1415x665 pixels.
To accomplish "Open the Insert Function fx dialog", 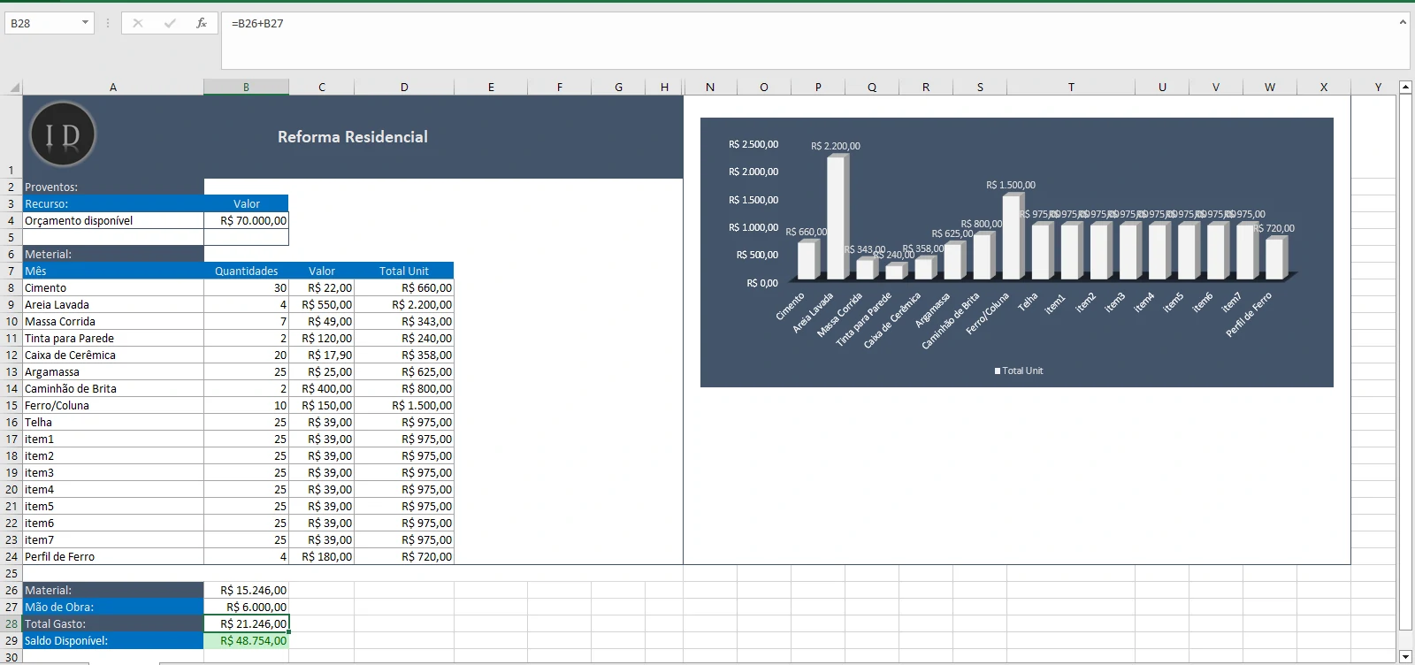I will (x=202, y=23).
